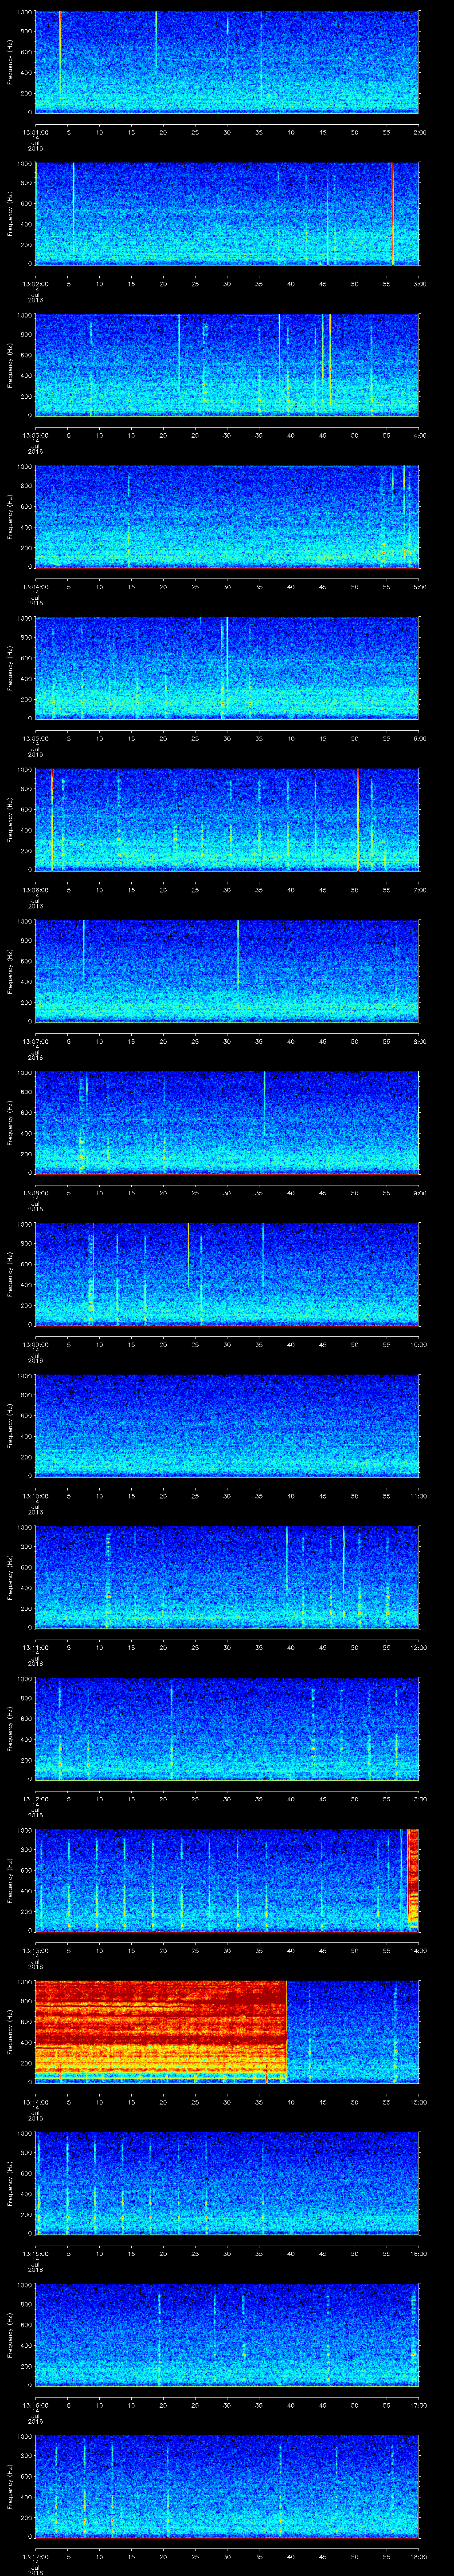Click the 13:09:00 start time label
Viewport: 454px width, 2576px height.
tap(36, 1344)
